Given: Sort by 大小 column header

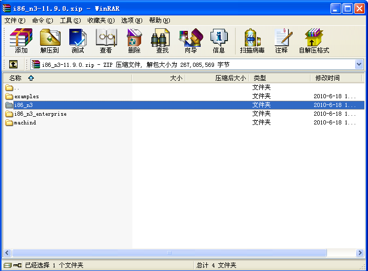Looking at the screenshot, I should point(159,78).
